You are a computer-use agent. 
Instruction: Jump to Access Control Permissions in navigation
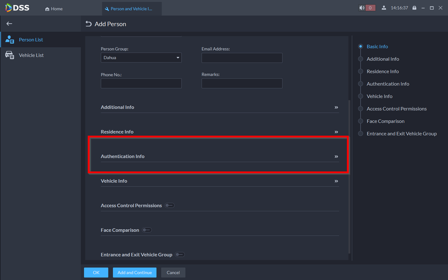(397, 109)
